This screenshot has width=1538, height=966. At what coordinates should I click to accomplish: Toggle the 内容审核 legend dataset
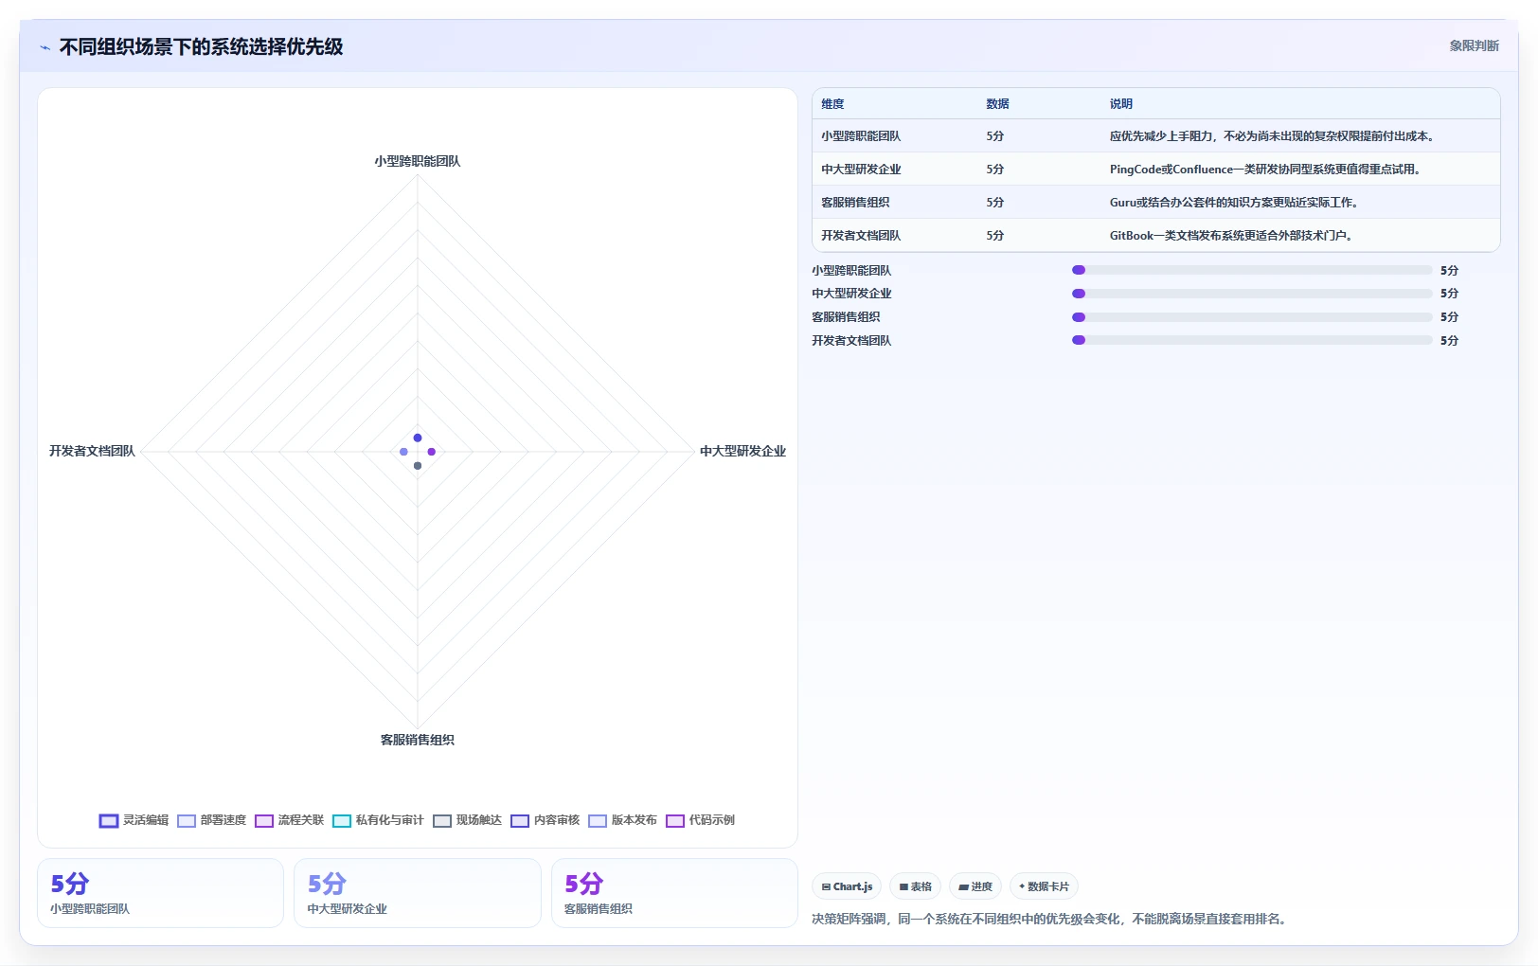click(545, 820)
